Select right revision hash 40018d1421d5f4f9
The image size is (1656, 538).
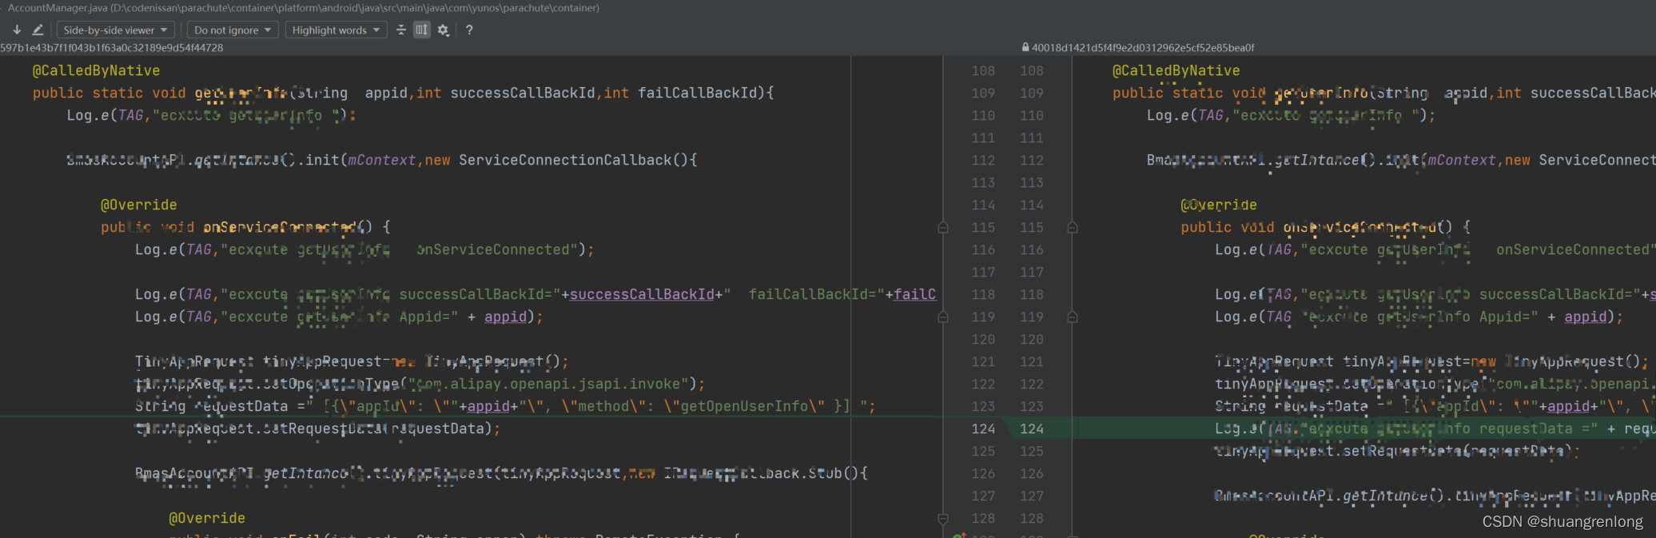coord(1143,47)
